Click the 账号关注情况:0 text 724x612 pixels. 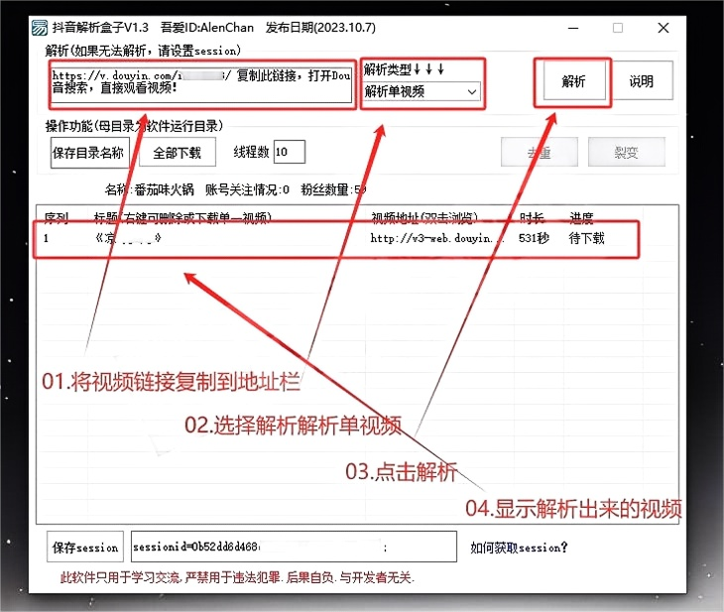click(x=248, y=189)
